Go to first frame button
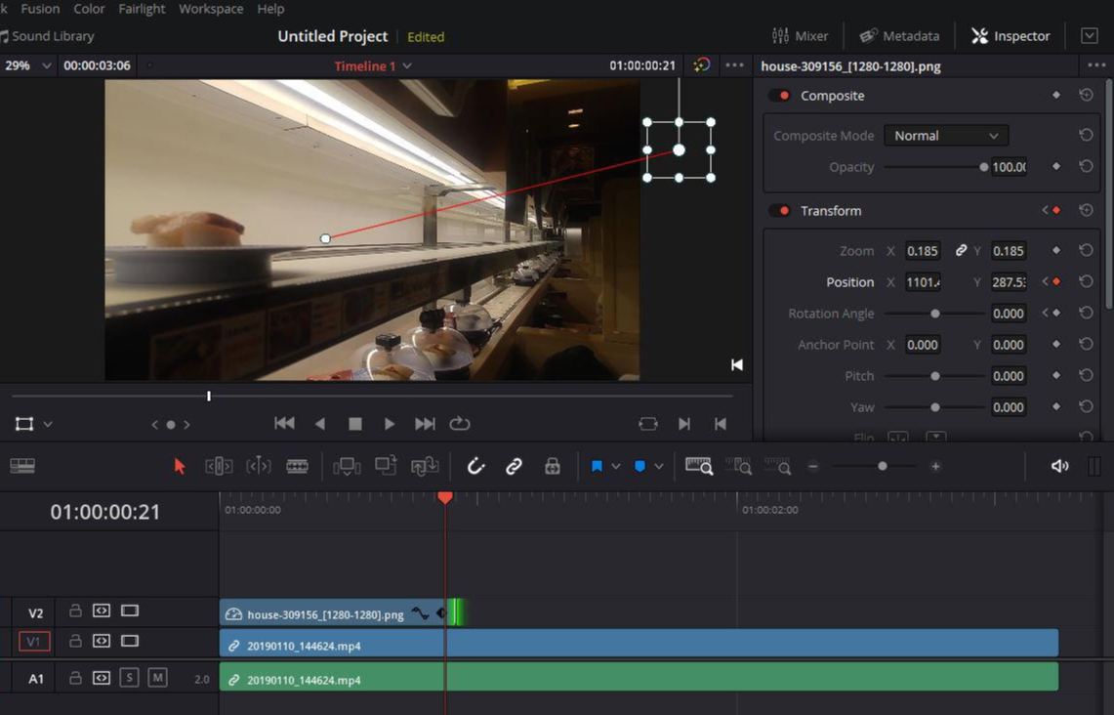1114x715 pixels. (284, 424)
